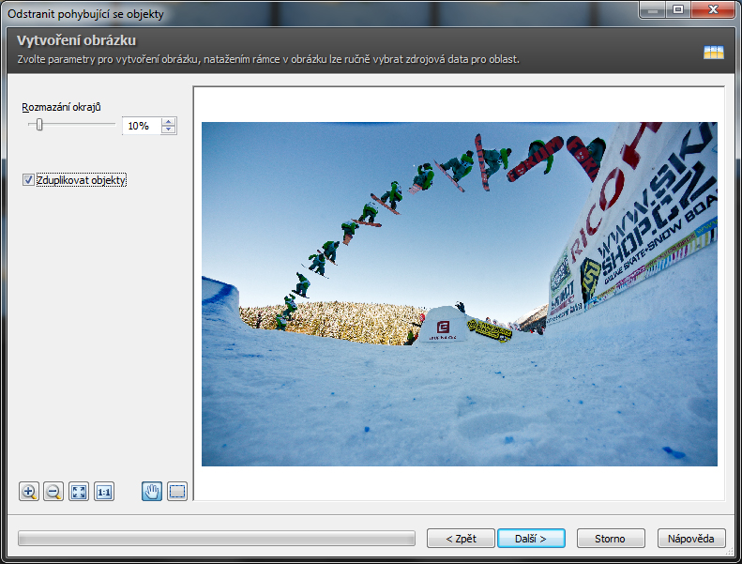
Task: Click the Rozmazání okrajů slider handle
Action: tap(39, 125)
